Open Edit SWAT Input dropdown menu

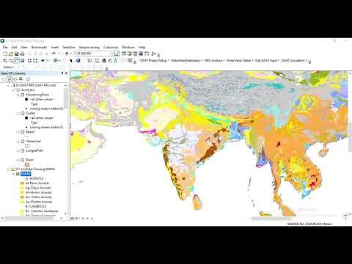coord(267,60)
